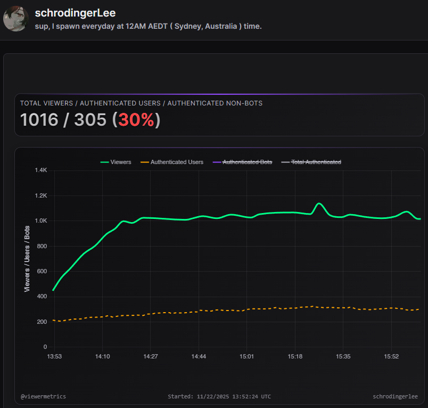428x408 pixels.
Task: Open the schrodingerLee channel name heading
Action: tap(75, 13)
